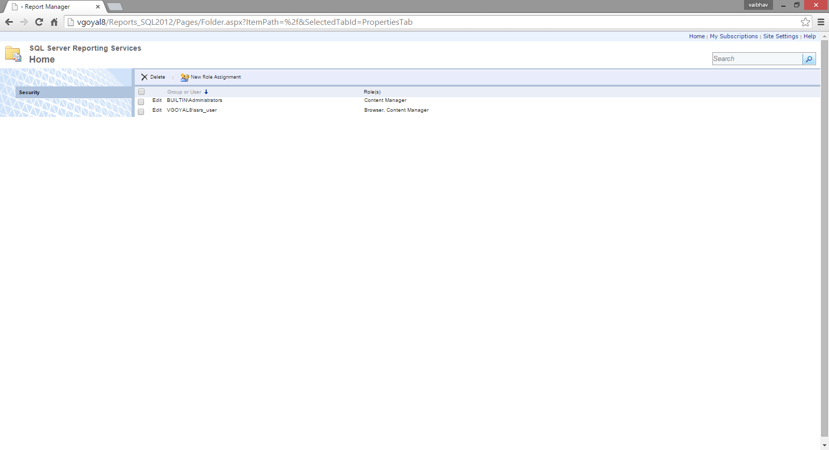Minimize the browser window
829x450 pixels.
click(x=783, y=5)
